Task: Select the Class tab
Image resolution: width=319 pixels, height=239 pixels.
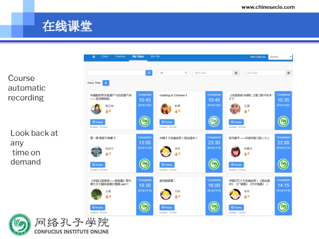Action: pos(104,57)
